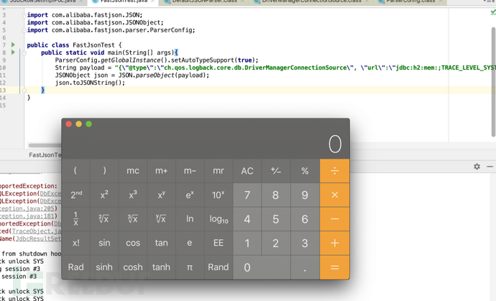The image size is (496, 301).
Task: Click the log base 10 key
Action: 219,219
